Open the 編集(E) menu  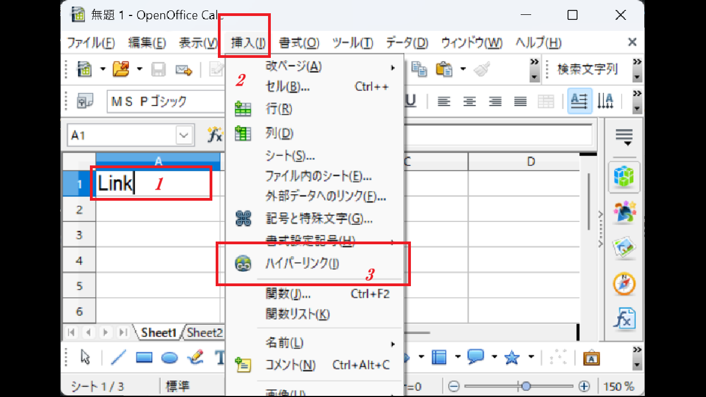[147, 42]
